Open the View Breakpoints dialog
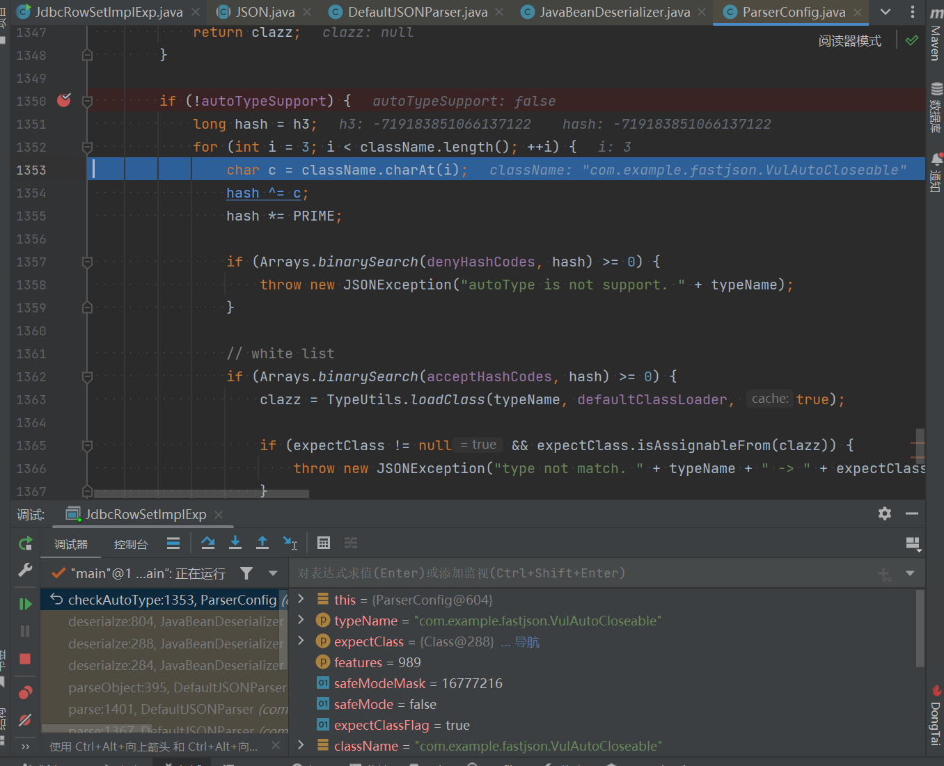The width and height of the screenshot is (944, 766). pos(25,692)
